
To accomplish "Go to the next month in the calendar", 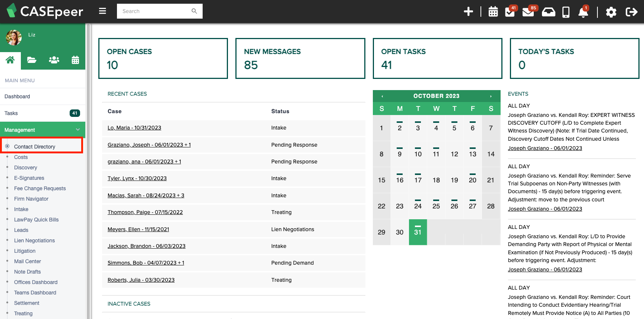I will (x=491, y=96).
